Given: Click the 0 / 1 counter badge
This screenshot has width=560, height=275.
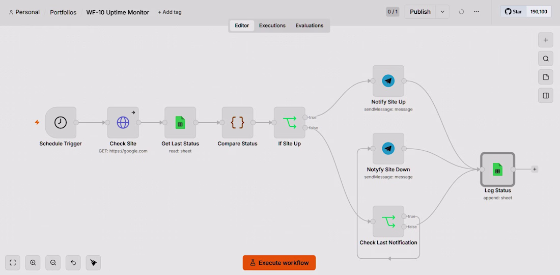Looking at the screenshot, I should click(x=393, y=12).
